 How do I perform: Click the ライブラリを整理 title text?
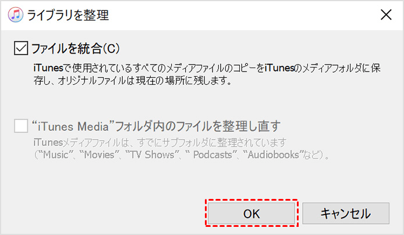68,15
